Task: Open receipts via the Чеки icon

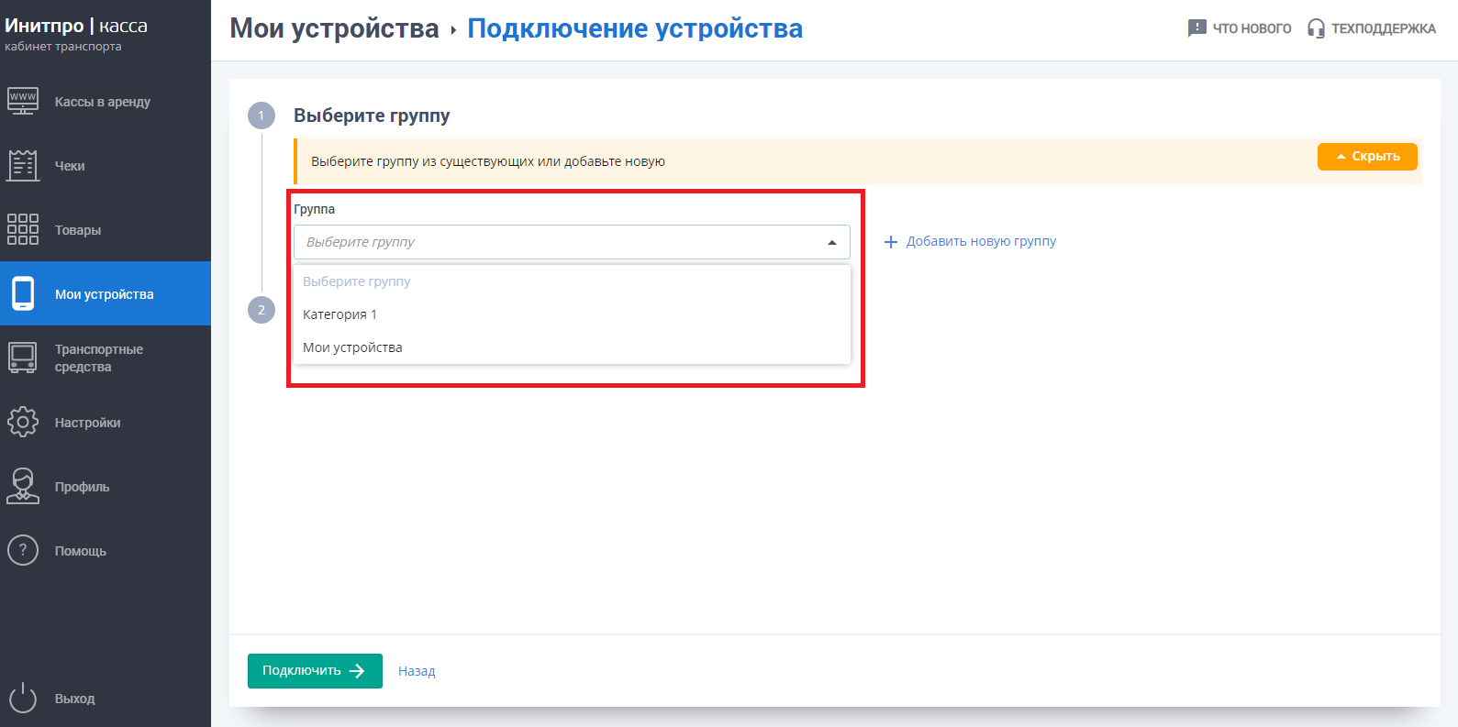Action: coord(23,165)
